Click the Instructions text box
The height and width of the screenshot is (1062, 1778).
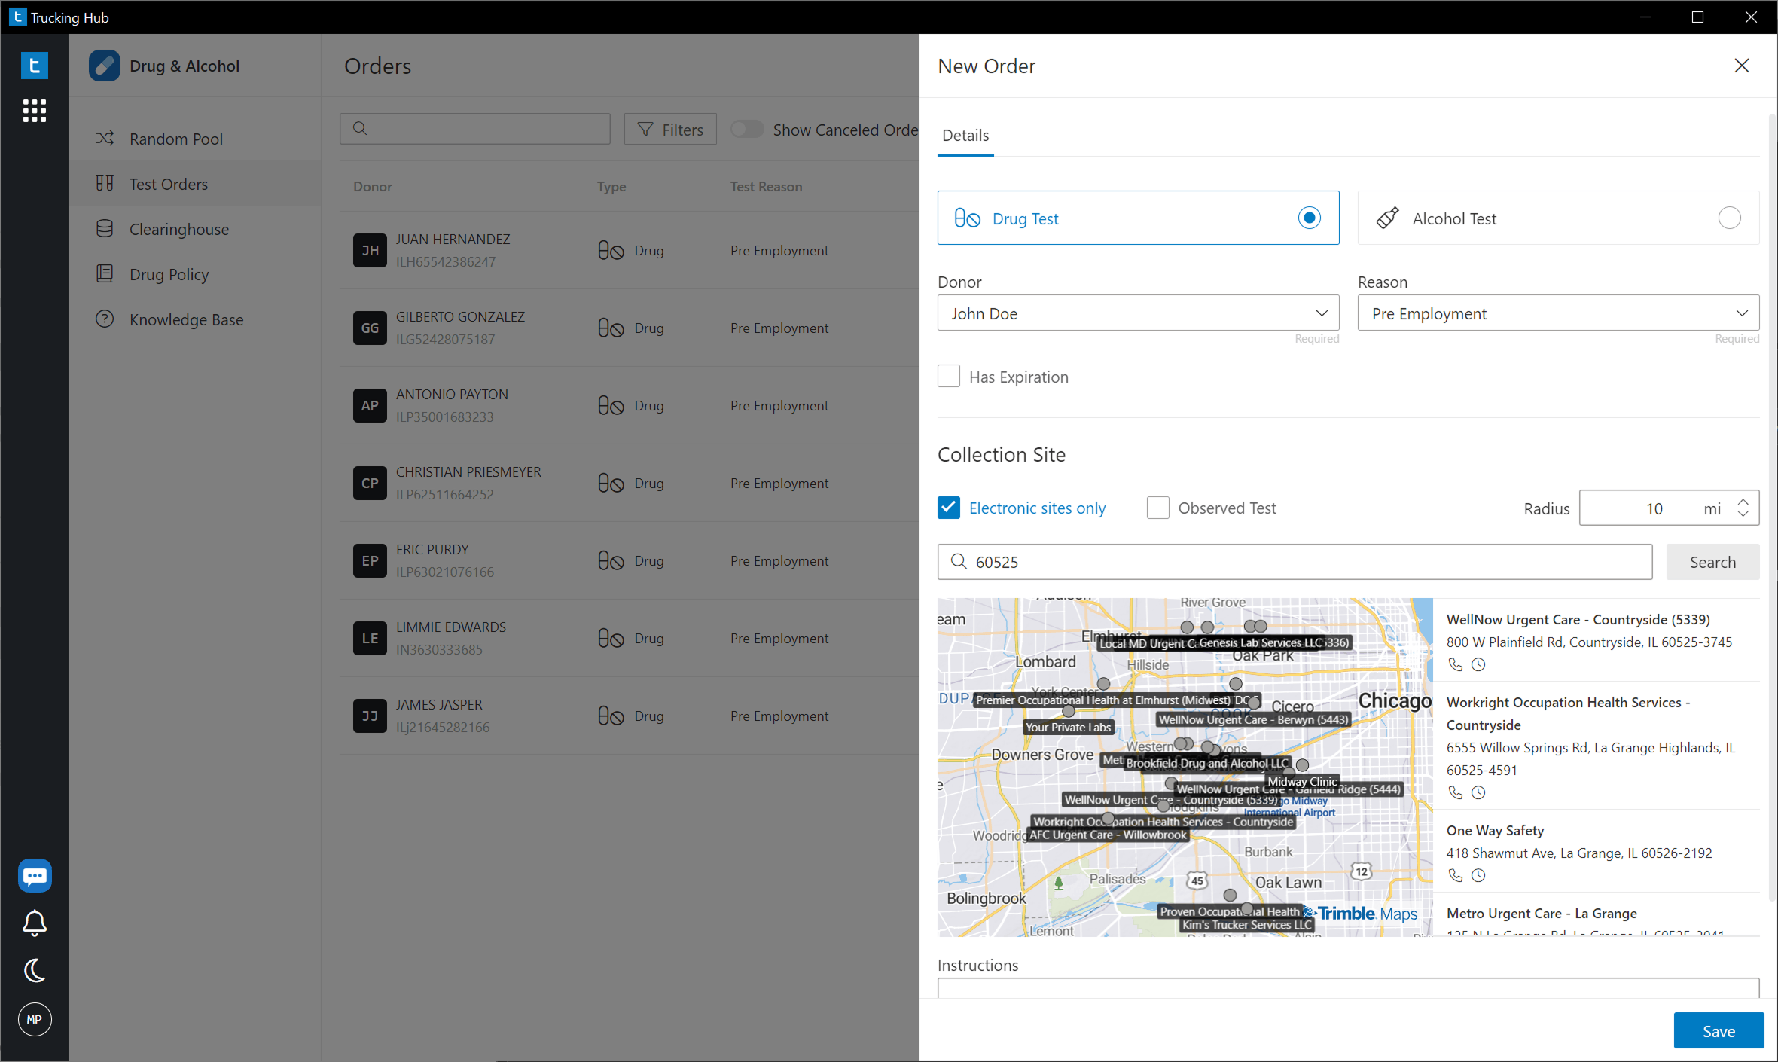pos(1348,988)
